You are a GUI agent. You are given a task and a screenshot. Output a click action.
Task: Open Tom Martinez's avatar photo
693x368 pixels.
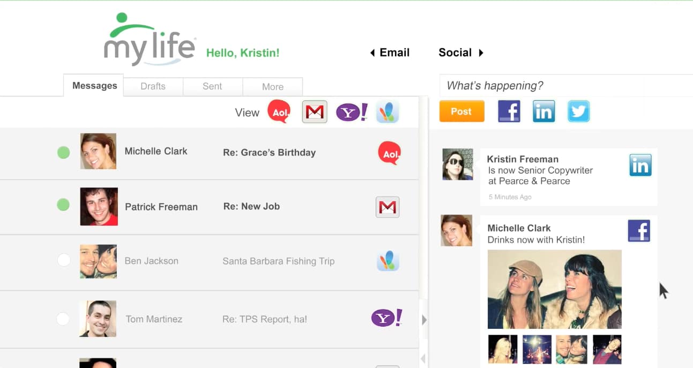[98, 319]
